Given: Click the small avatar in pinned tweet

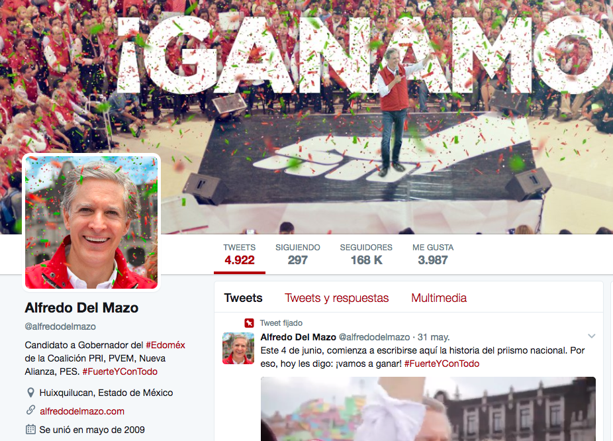Looking at the screenshot, I should pyautogui.click(x=238, y=348).
